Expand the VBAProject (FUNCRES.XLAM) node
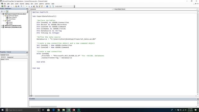Image resolution: width=199 pixels, height=112 pixels. [1, 26]
